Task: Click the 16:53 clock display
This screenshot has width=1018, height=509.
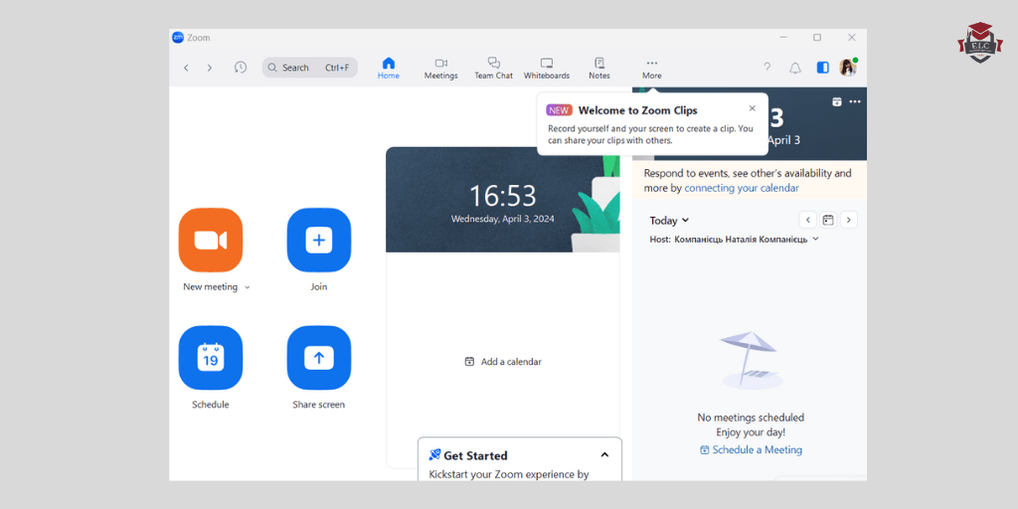Action: click(x=502, y=196)
